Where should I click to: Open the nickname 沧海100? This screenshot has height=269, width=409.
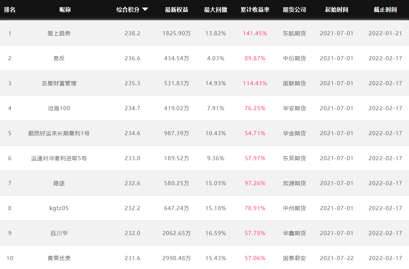tap(59, 108)
